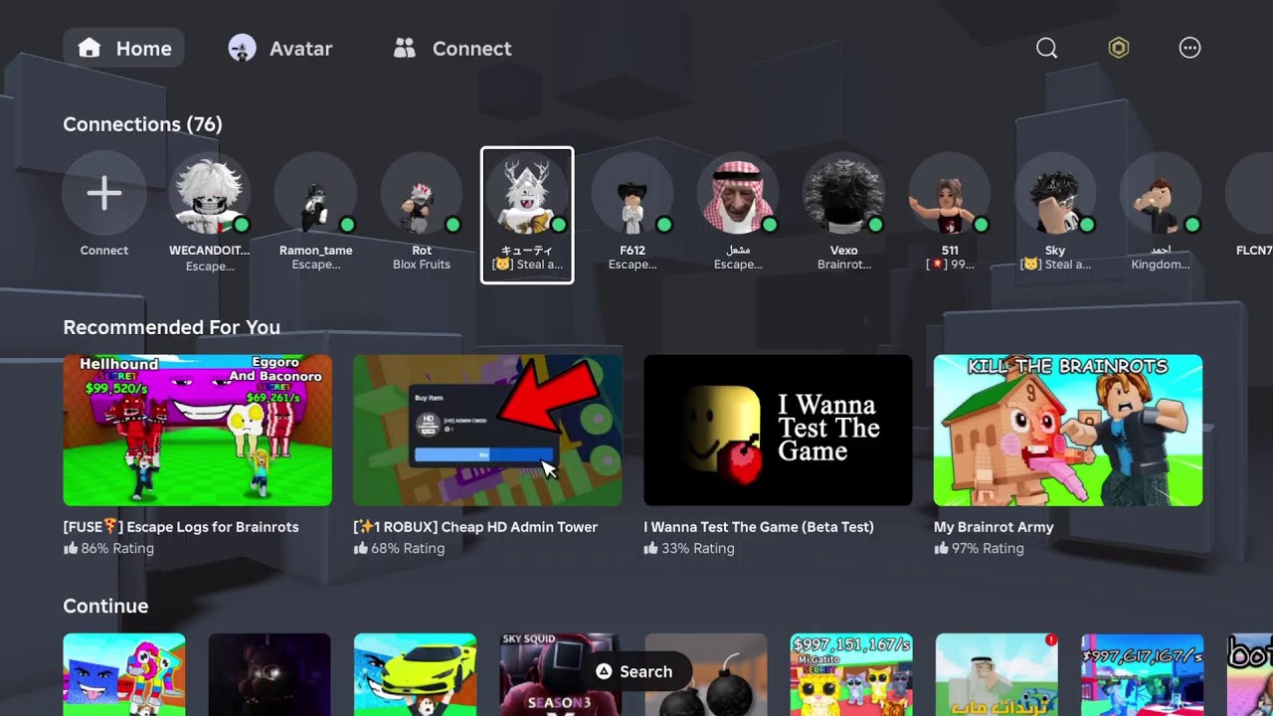Image resolution: width=1273 pixels, height=716 pixels.
Task: Switch to the Home tab
Action: tap(124, 48)
